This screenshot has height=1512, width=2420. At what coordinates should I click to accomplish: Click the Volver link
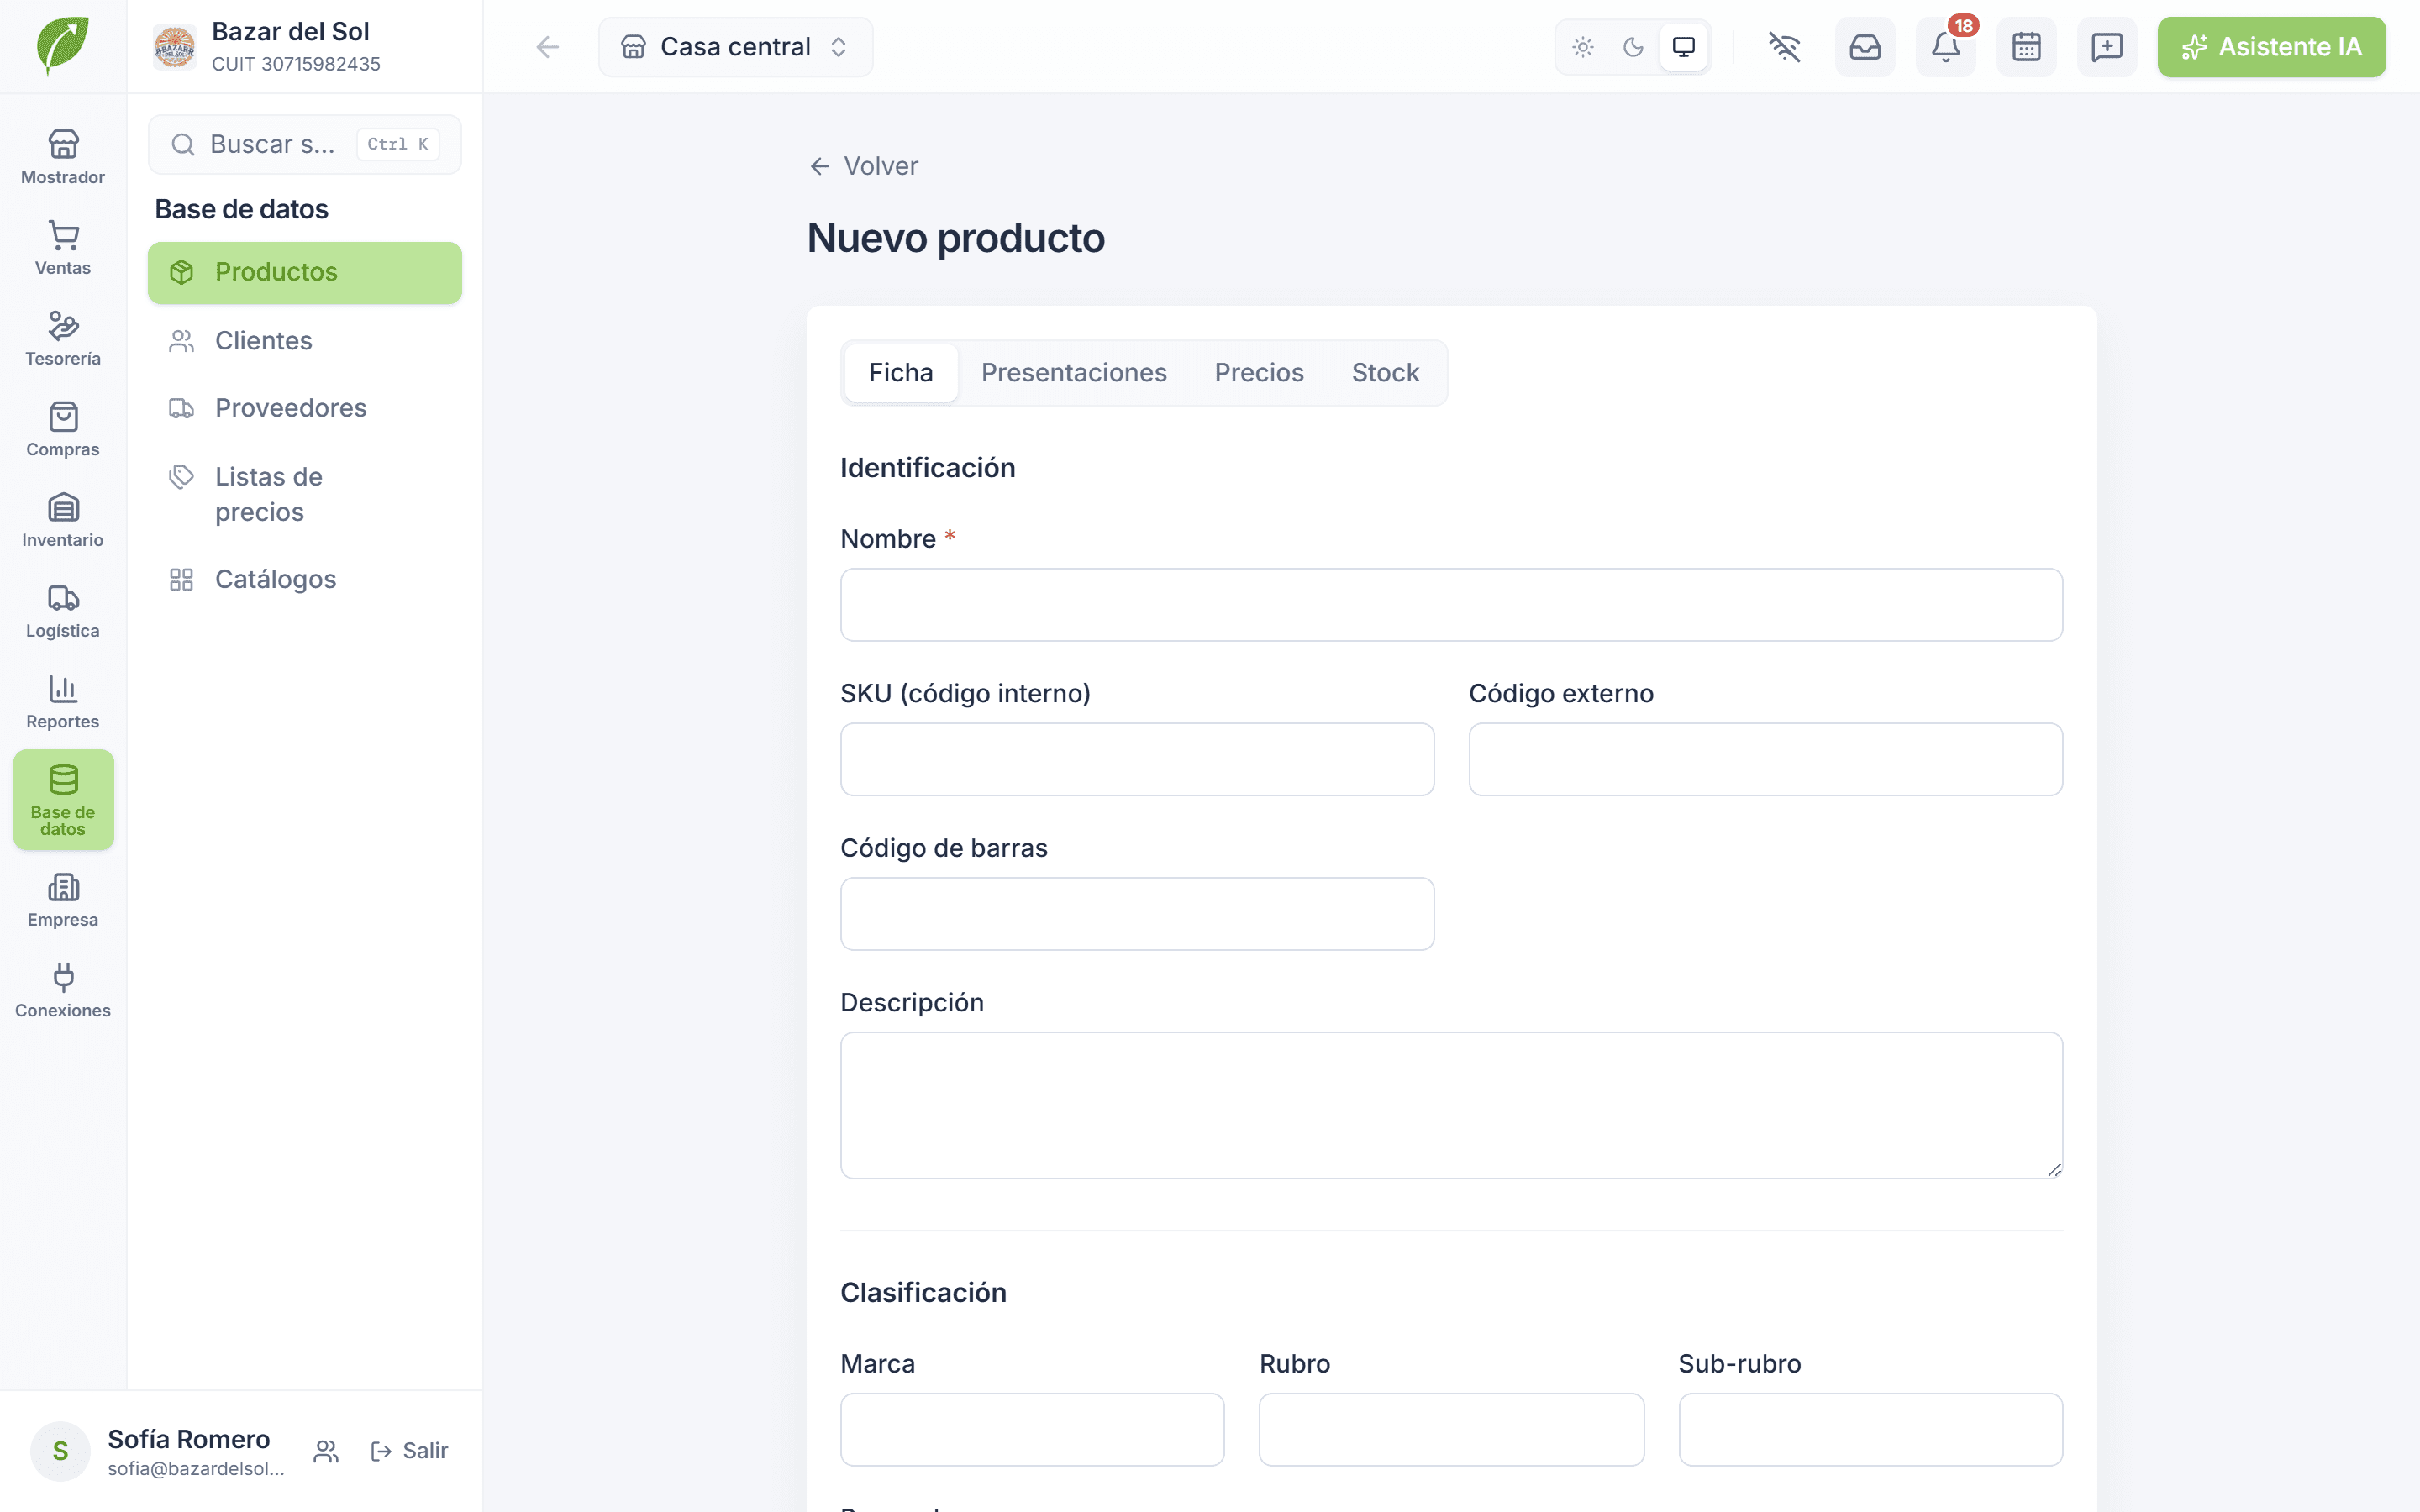863,166
